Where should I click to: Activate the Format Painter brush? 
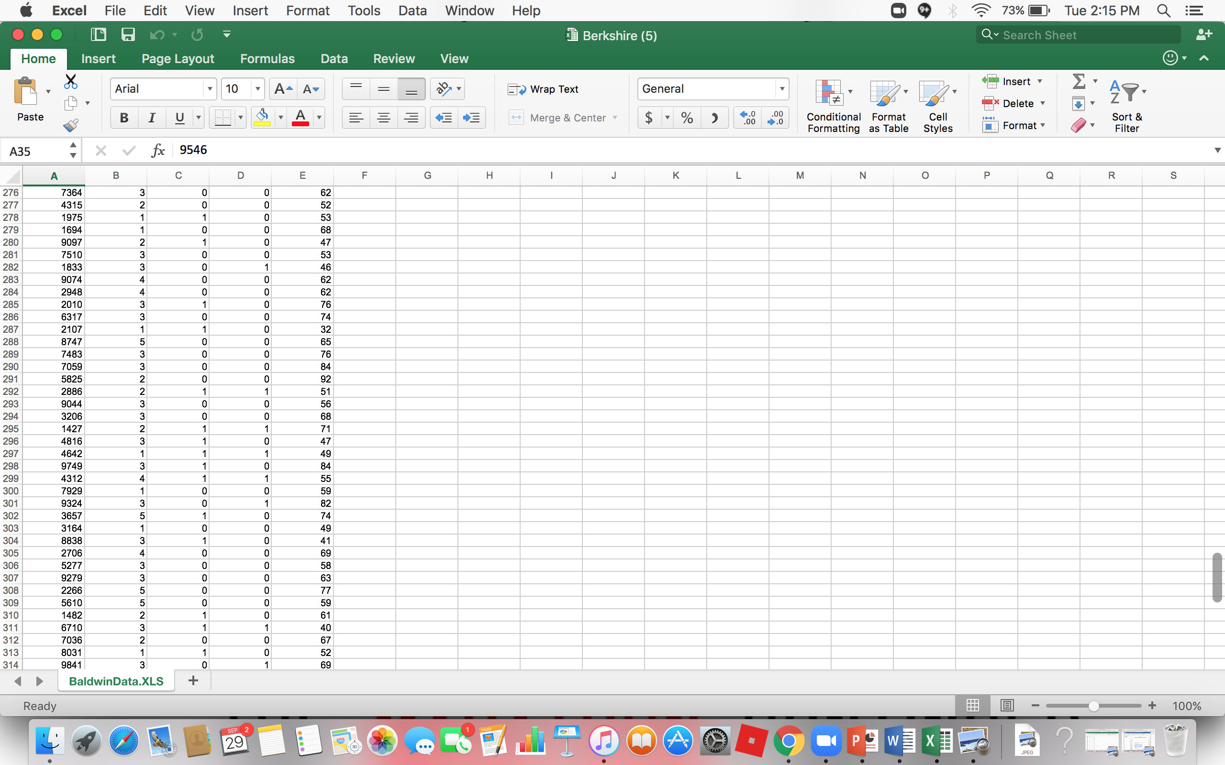pos(71,124)
